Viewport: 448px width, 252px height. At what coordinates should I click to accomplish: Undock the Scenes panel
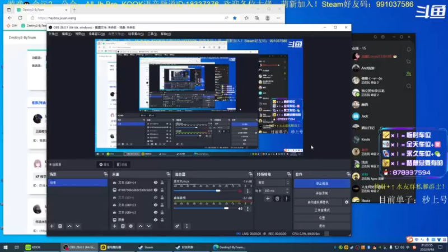click(105, 174)
